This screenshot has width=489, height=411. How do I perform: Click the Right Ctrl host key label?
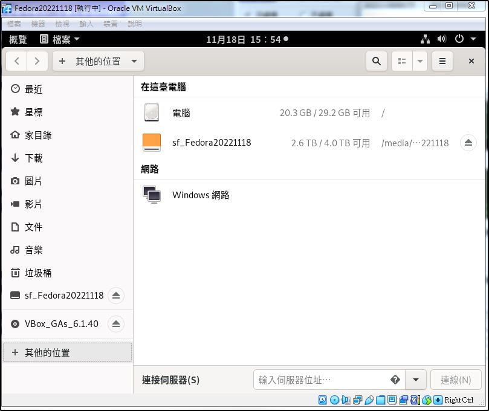click(458, 400)
